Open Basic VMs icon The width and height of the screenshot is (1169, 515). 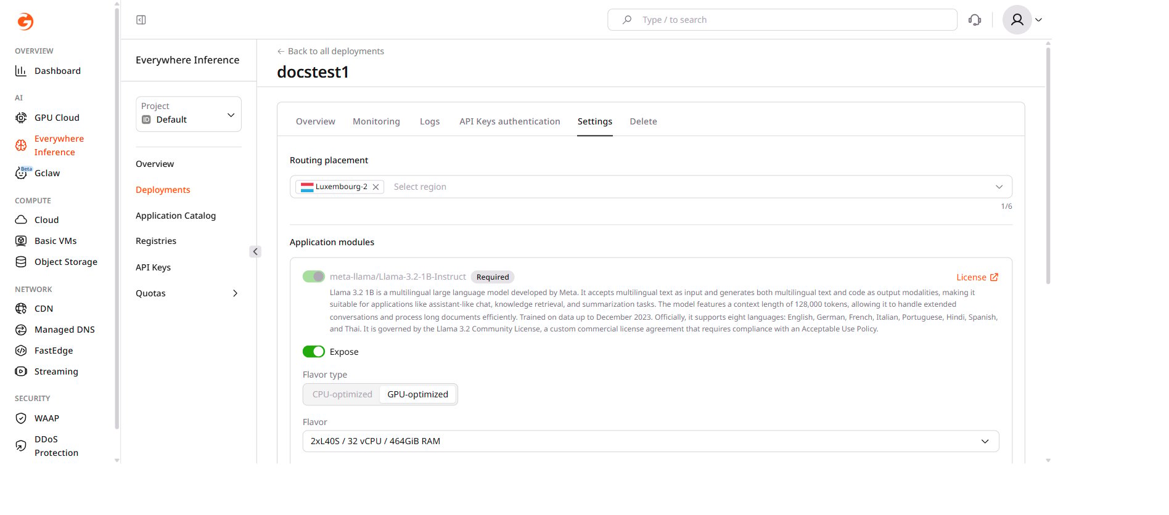pyautogui.click(x=21, y=241)
